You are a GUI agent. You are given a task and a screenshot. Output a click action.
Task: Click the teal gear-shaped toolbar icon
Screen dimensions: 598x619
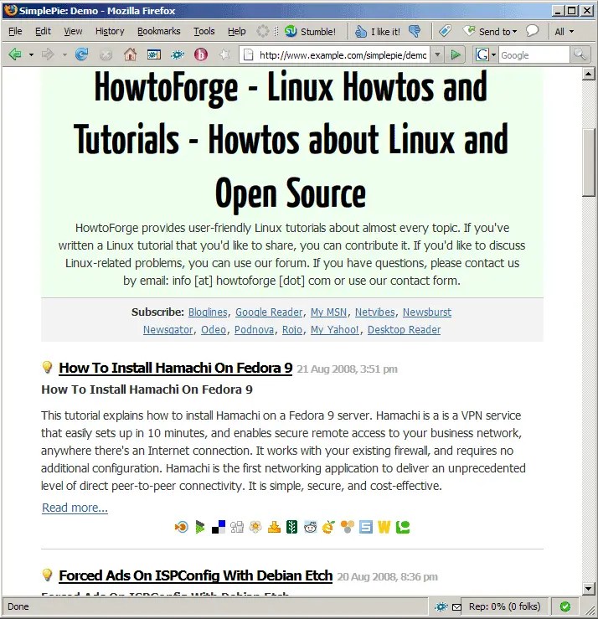pos(178,54)
